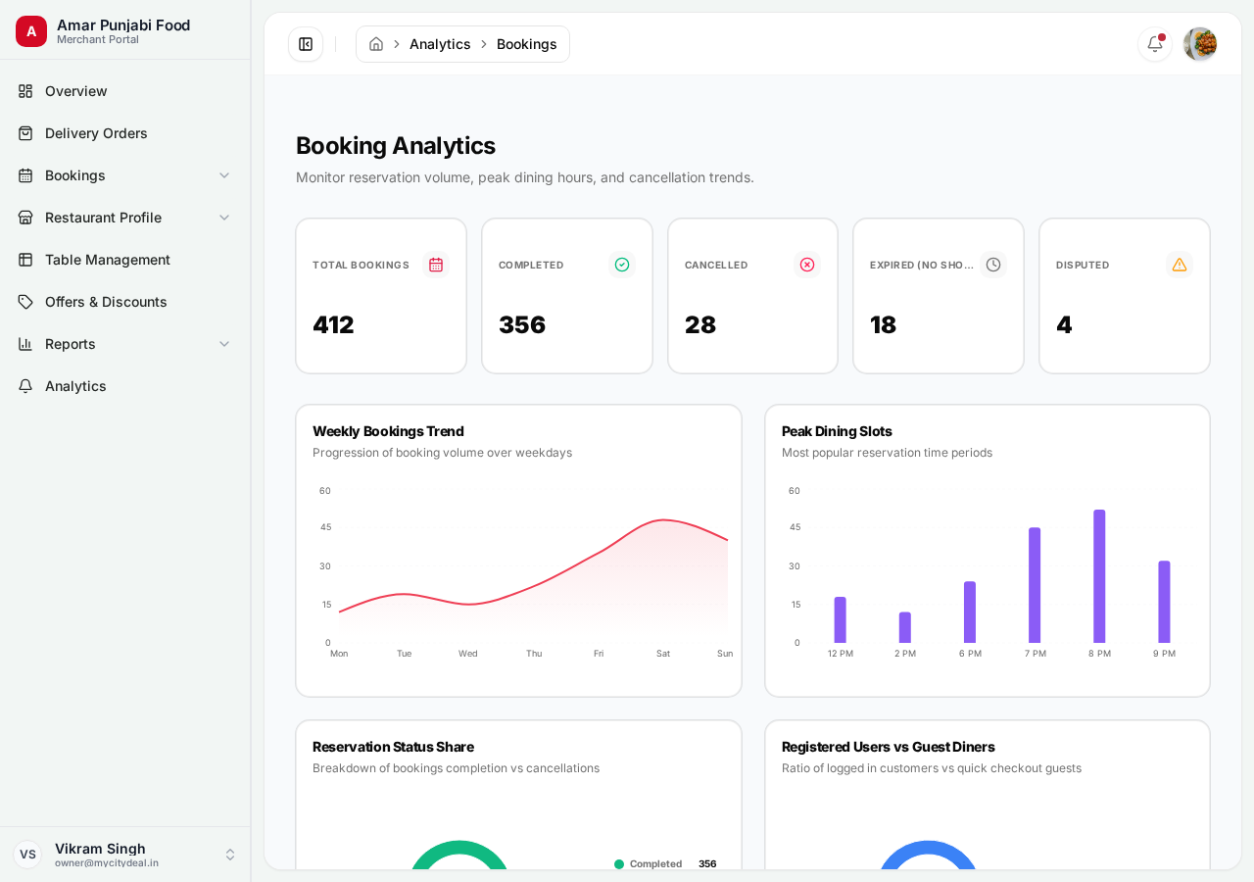Click the Disputed value 4

pos(1064,324)
